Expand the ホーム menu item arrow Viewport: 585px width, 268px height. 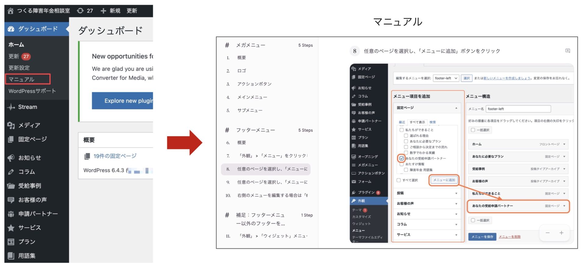(564, 144)
